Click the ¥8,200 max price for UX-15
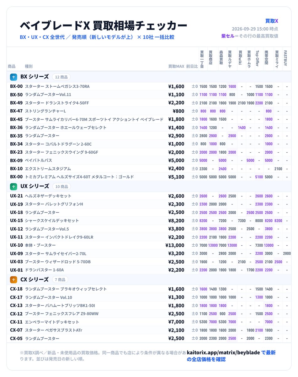 click(x=176, y=221)
